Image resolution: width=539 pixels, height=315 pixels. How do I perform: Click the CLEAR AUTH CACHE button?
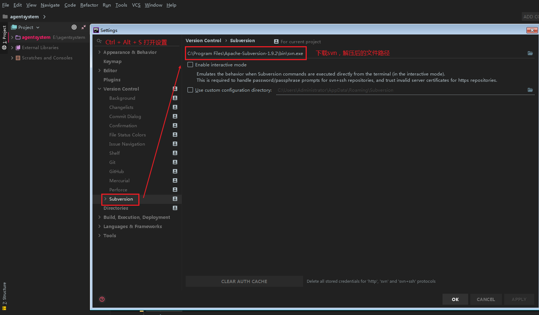[x=244, y=281]
